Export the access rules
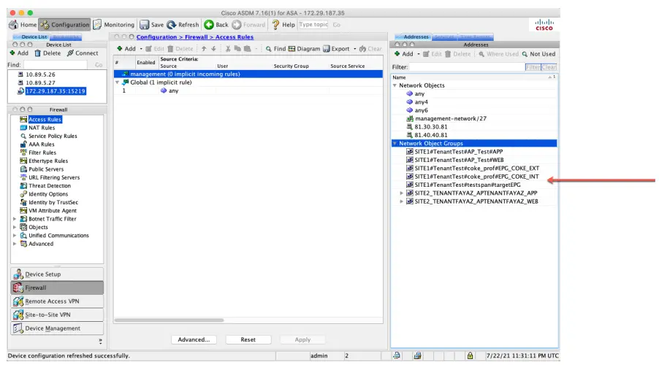659x370 pixels. pos(336,49)
